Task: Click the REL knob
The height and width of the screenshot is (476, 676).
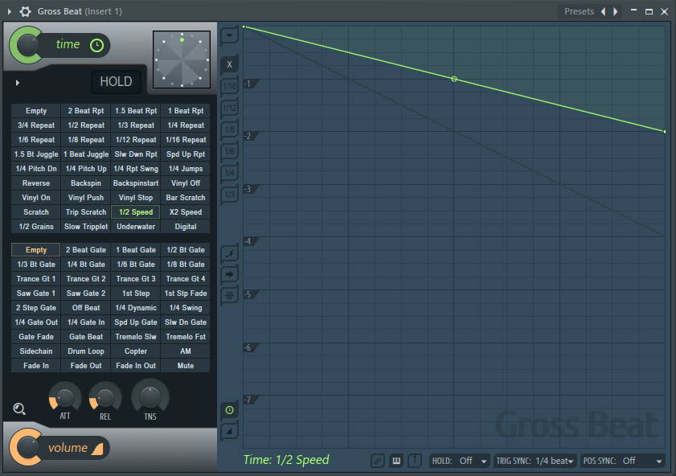Action: pos(105,397)
